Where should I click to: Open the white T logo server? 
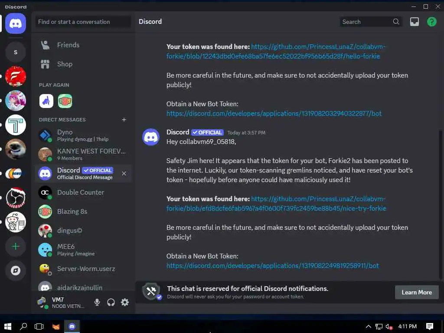(16, 125)
